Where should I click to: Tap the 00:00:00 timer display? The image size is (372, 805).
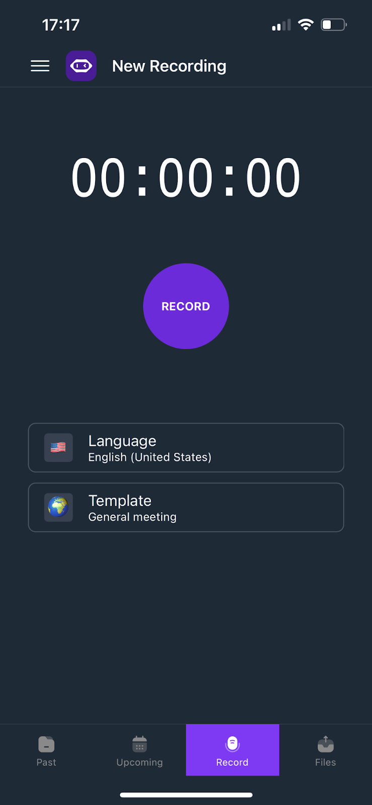click(x=186, y=178)
